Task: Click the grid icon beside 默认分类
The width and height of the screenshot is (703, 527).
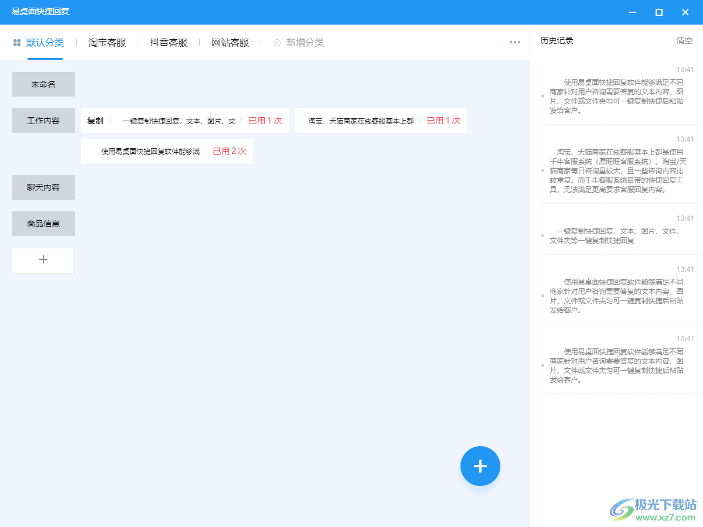Action: (17, 43)
